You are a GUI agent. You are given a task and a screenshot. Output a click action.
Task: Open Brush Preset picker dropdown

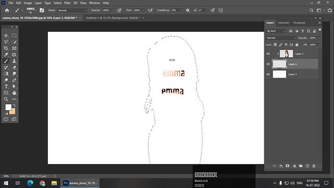click(35, 10)
